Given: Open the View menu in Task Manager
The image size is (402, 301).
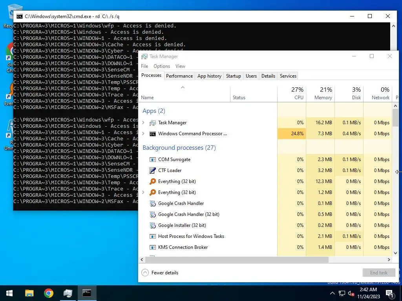Looking at the screenshot, I should [x=180, y=66].
